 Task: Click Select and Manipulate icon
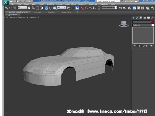tap(73, 8)
